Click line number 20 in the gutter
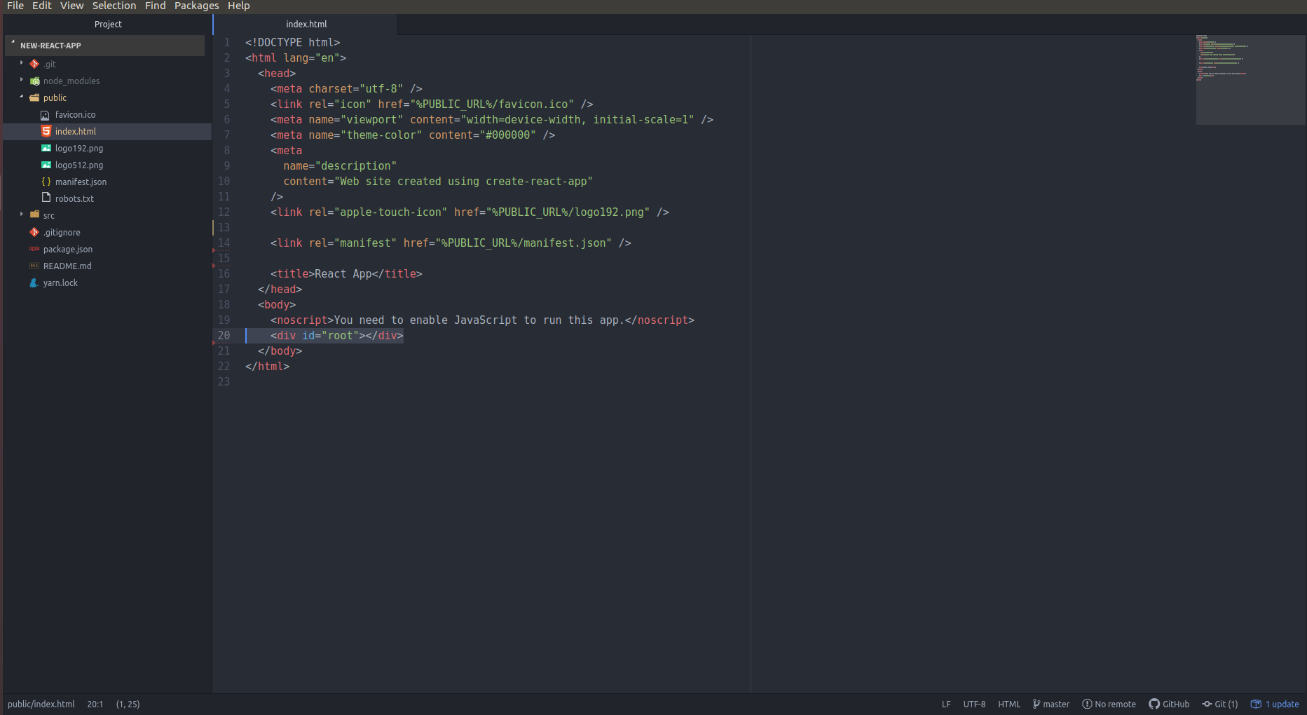 [x=224, y=335]
